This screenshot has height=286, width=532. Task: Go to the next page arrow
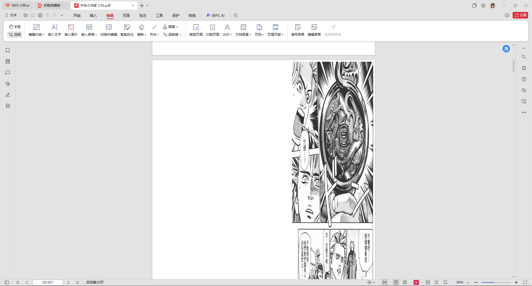click(x=68, y=282)
